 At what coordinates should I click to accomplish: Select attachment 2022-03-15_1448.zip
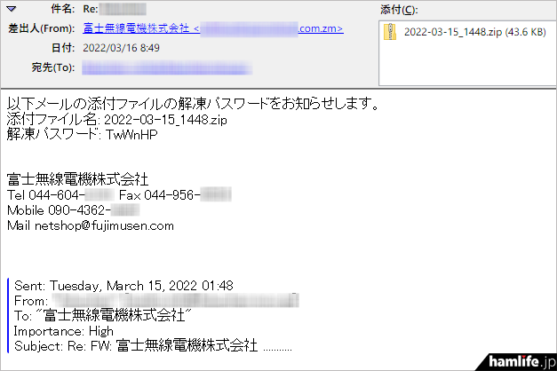[474, 32]
